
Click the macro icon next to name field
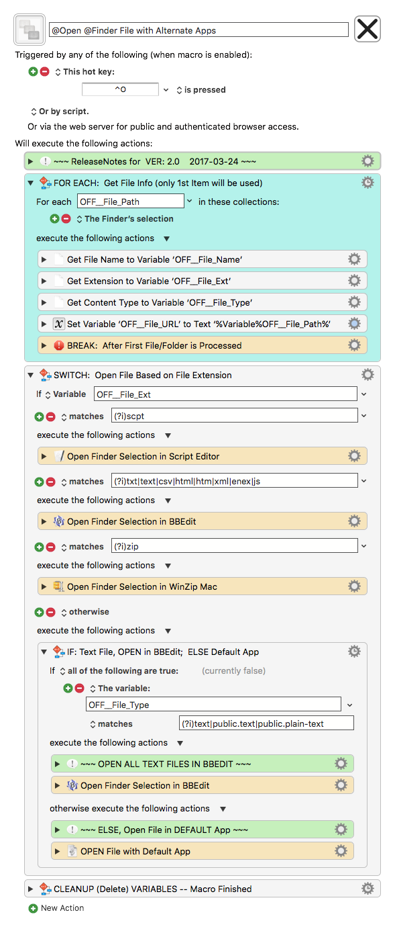coord(30,30)
